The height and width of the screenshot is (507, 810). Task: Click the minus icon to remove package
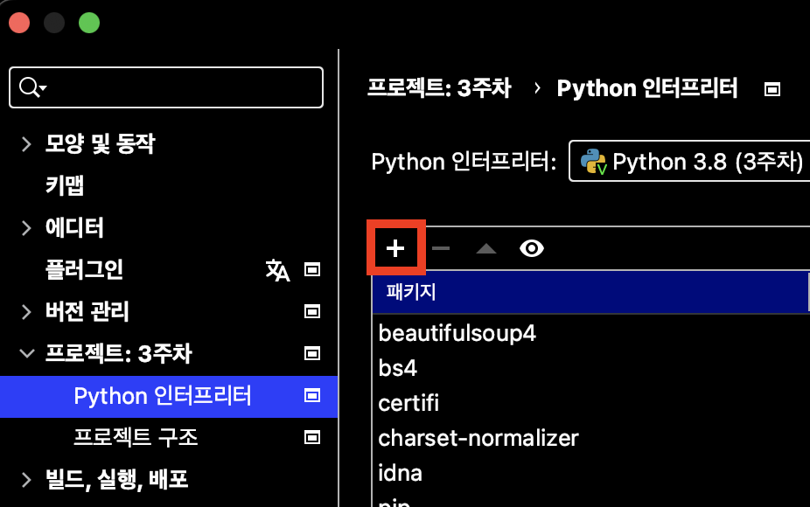[441, 248]
